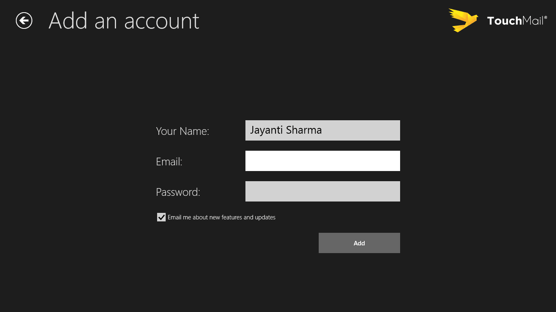Image resolution: width=556 pixels, height=312 pixels.
Task: Select the word updates in the checkbox label
Action: pos(265,217)
